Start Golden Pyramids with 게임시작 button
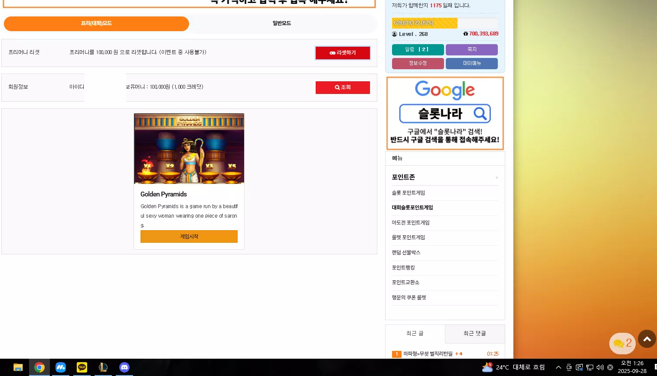657x376 pixels. tap(189, 237)
